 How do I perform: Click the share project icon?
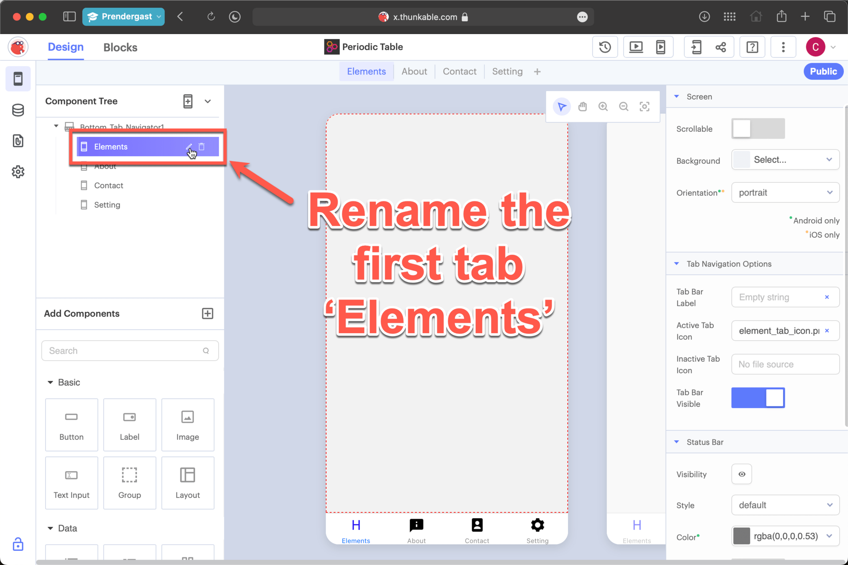click(x=721, y=47)
